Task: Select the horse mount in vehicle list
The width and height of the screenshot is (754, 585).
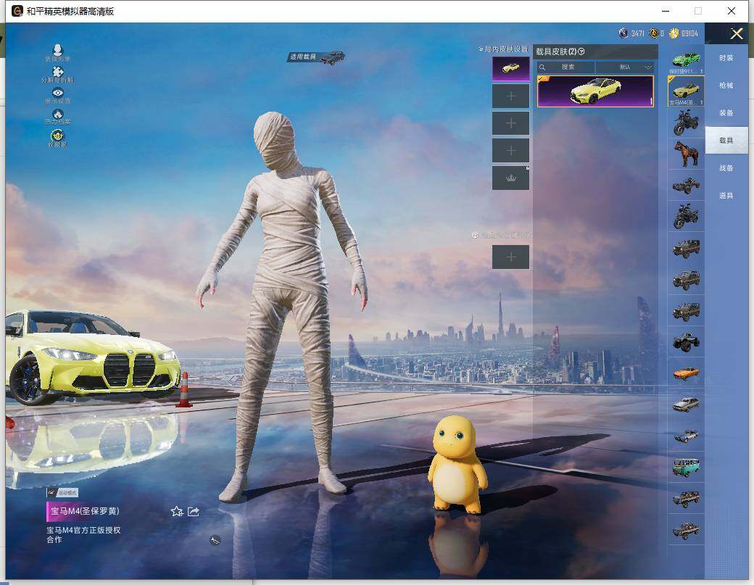Action: (685, 153)
